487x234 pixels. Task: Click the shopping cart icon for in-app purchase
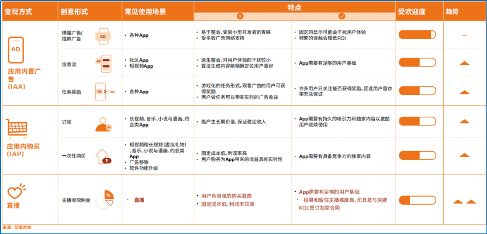tap(17, 127)
